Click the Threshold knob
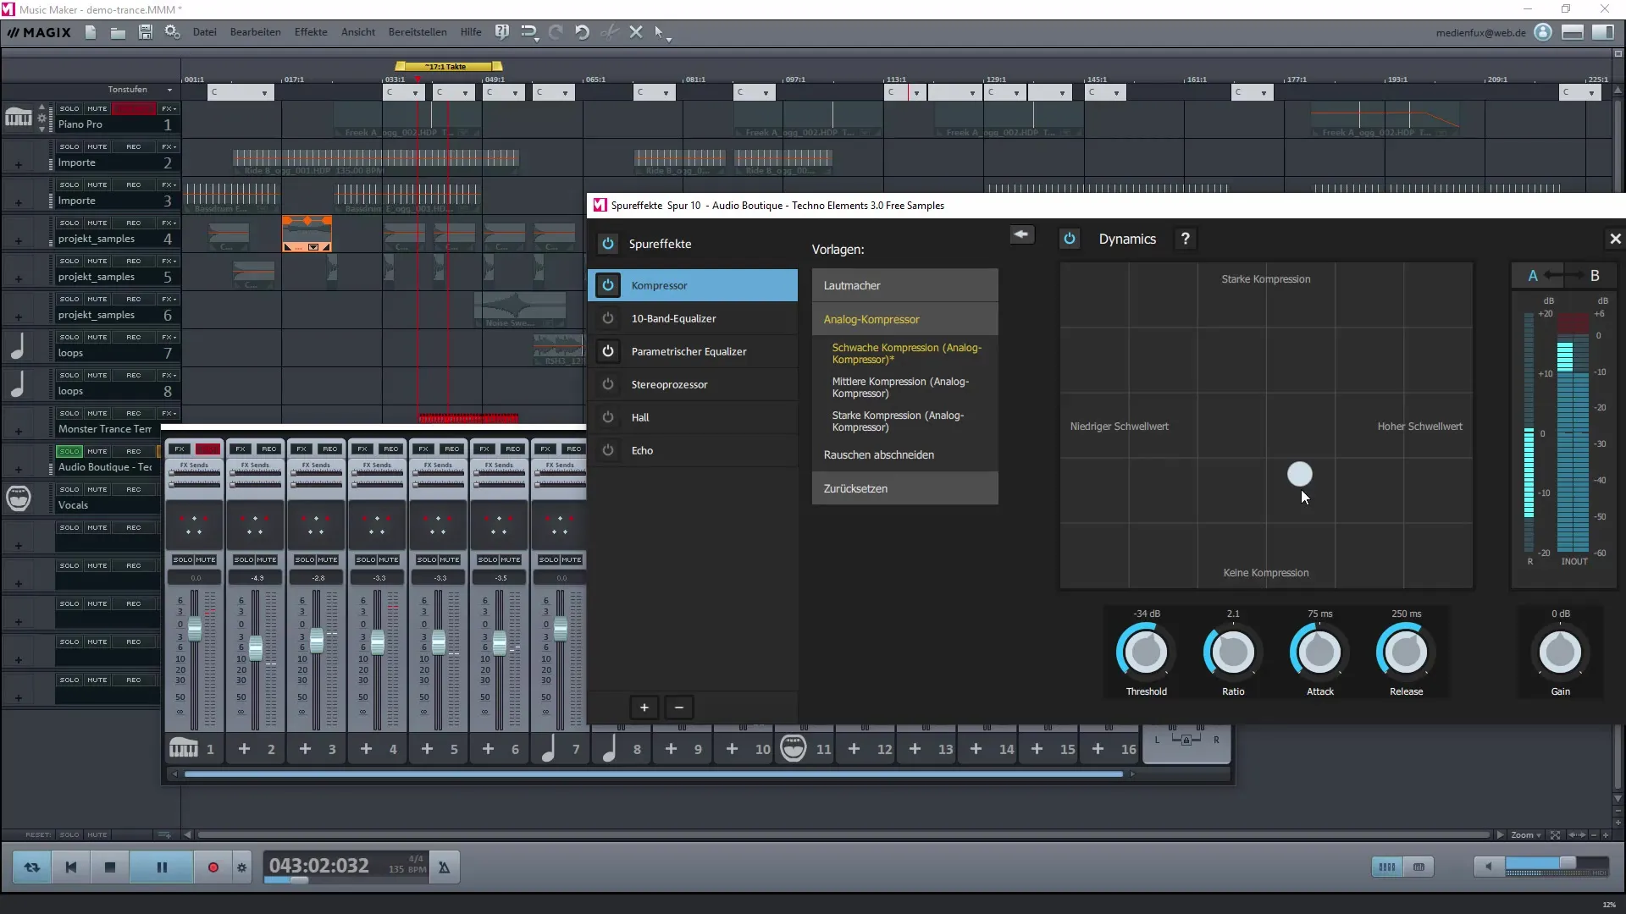 click(1146, 652)
